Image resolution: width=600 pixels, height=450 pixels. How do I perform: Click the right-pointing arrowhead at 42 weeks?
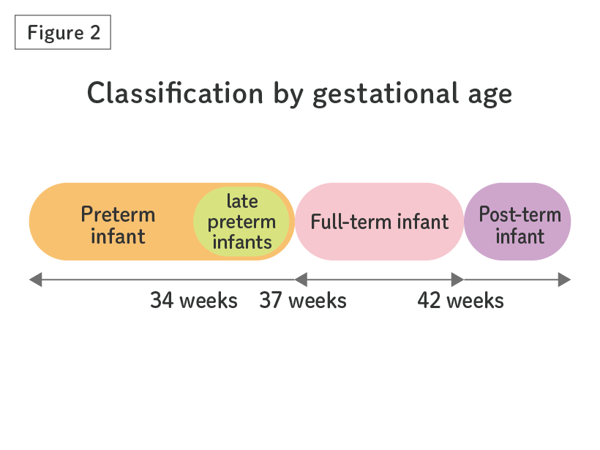457,280
